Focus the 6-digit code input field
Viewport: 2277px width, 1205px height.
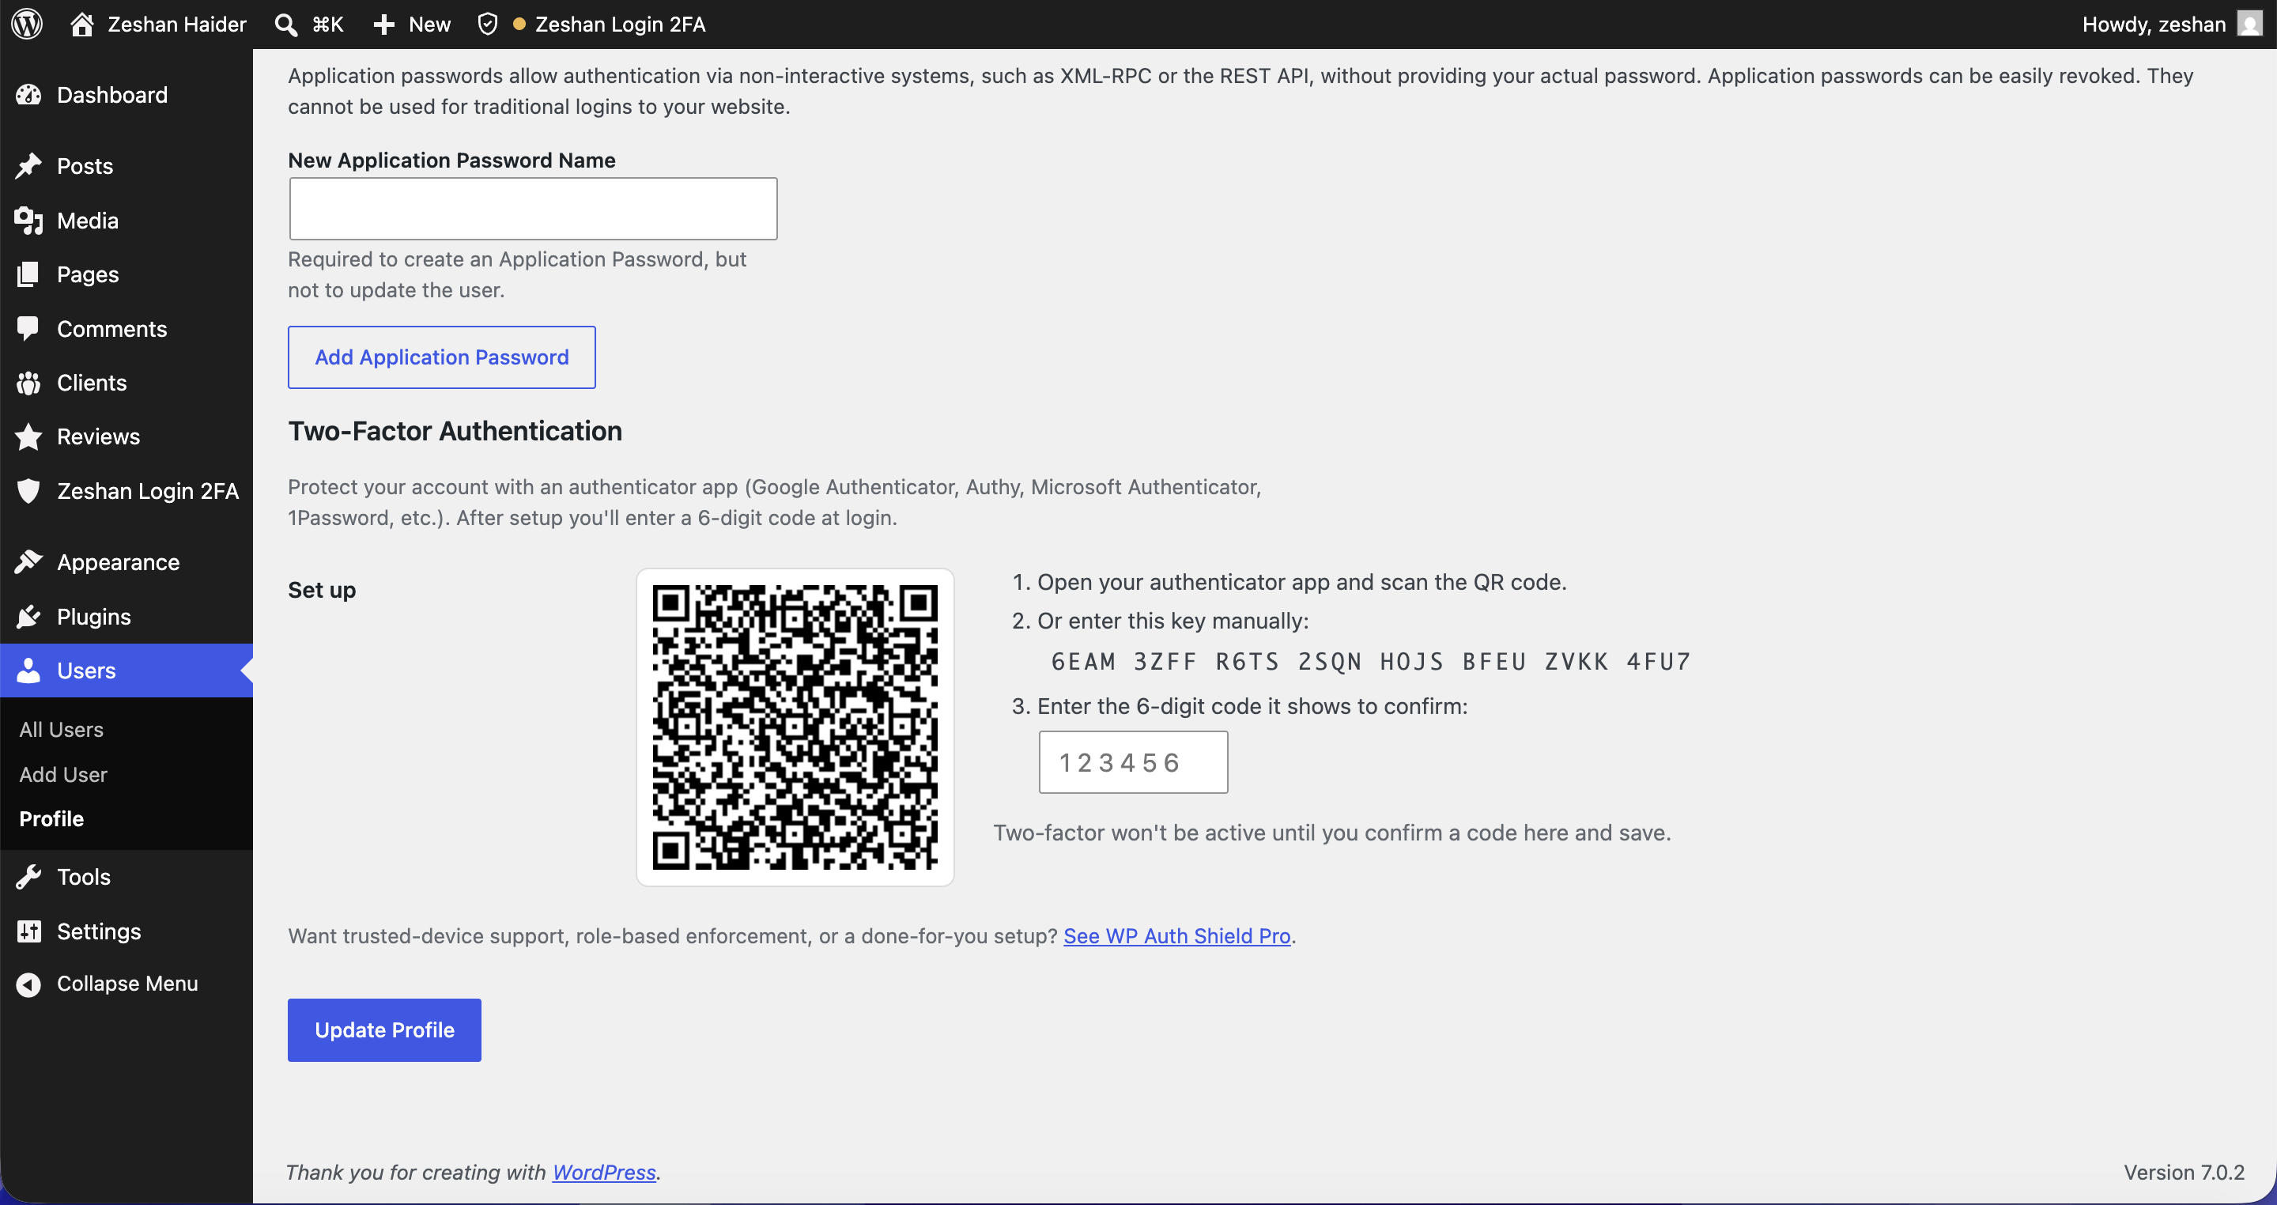click(x=1133, y=762)
